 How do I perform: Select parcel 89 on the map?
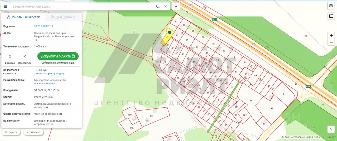251,101
